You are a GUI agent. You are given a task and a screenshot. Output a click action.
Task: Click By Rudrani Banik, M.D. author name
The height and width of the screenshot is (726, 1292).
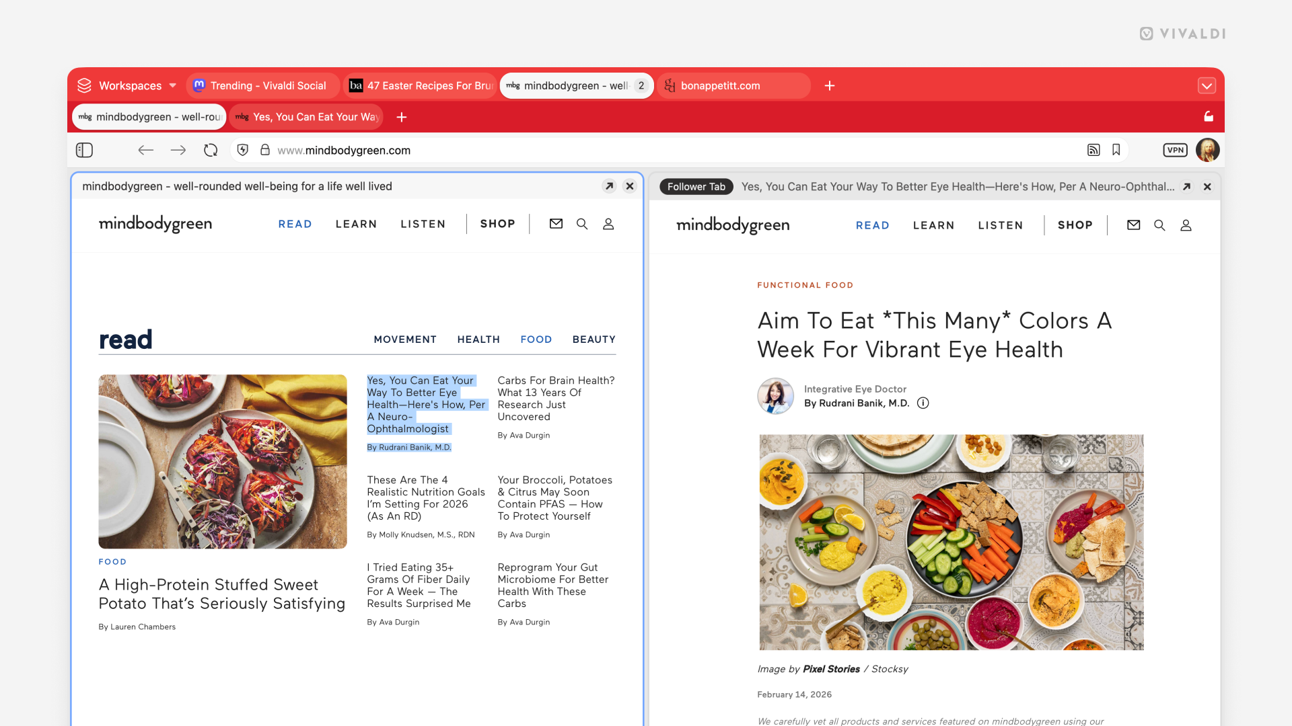tap(857, 403)
